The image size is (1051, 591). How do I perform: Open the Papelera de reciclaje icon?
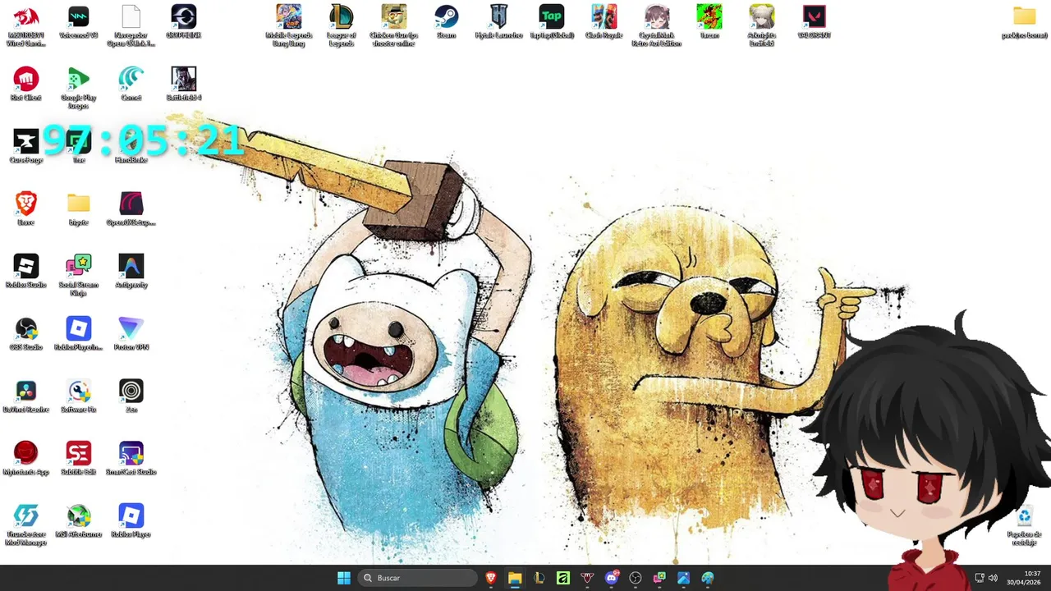click(x=1024, y=526)
